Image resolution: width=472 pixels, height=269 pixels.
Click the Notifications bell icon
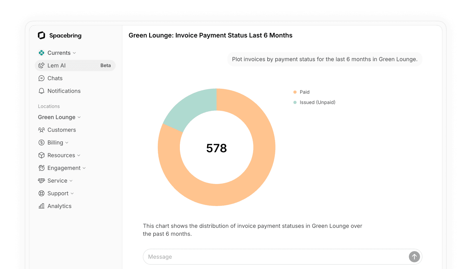pos(42,91)
